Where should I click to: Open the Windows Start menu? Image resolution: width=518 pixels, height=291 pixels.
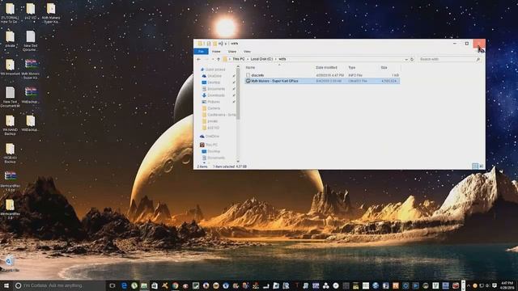(x=6, y=285)
